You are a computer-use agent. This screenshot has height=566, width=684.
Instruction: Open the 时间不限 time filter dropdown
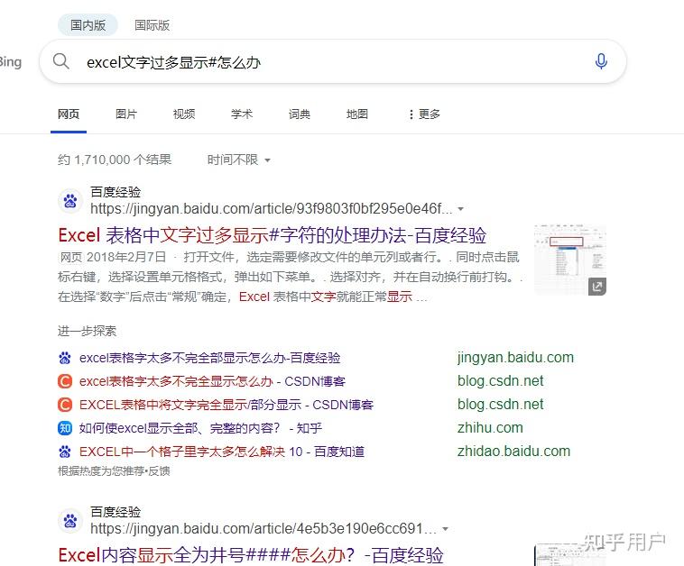point(238,160)
